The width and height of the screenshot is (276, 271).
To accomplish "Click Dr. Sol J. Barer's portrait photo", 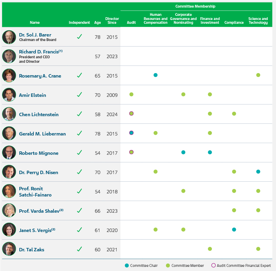I will click(x=9, y=37).
